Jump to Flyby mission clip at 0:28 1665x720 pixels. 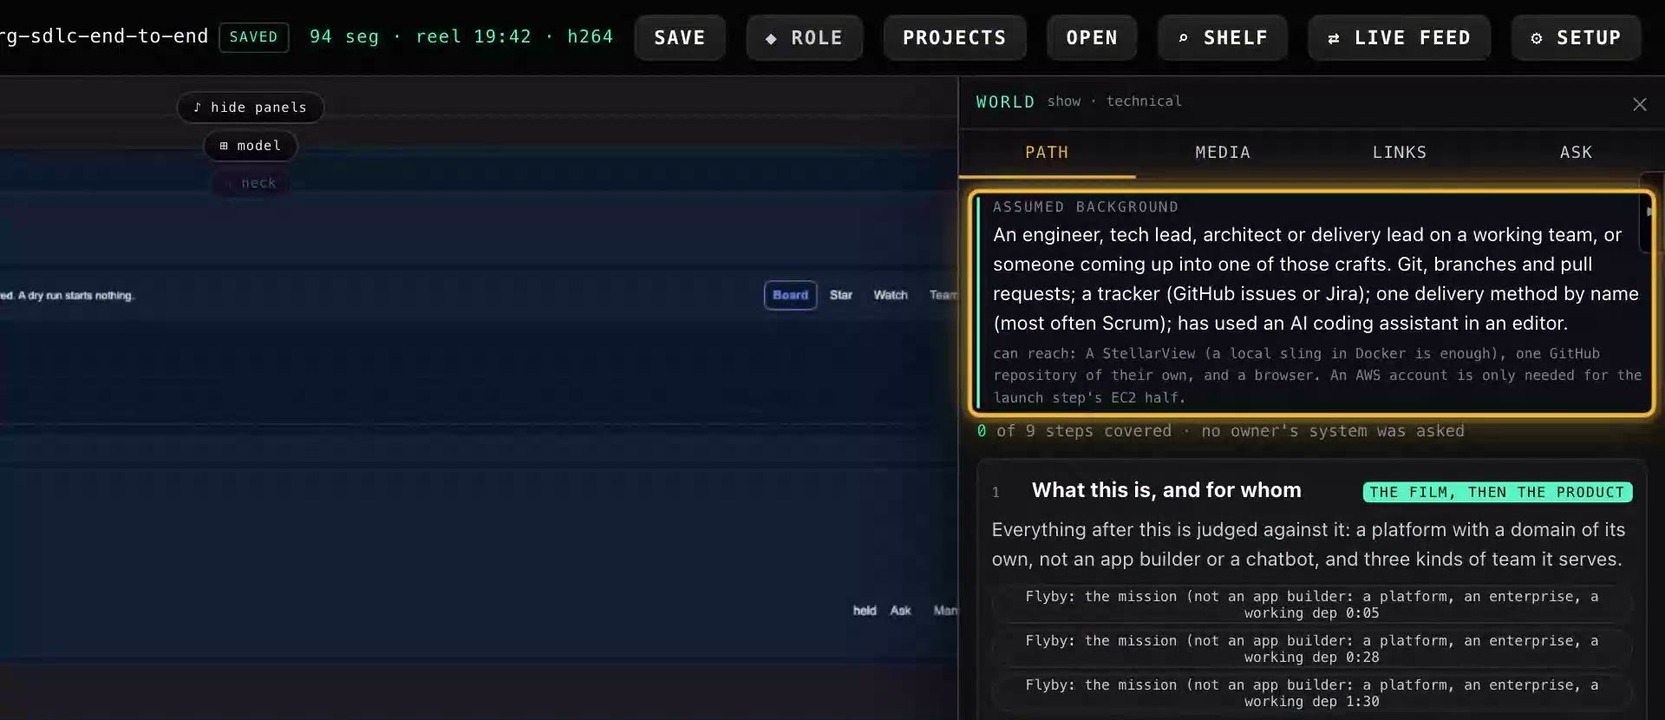coord(1311,649)
